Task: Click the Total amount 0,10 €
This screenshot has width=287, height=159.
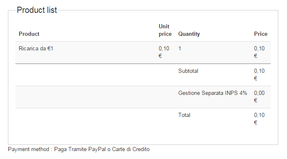Action: (259, 119)
